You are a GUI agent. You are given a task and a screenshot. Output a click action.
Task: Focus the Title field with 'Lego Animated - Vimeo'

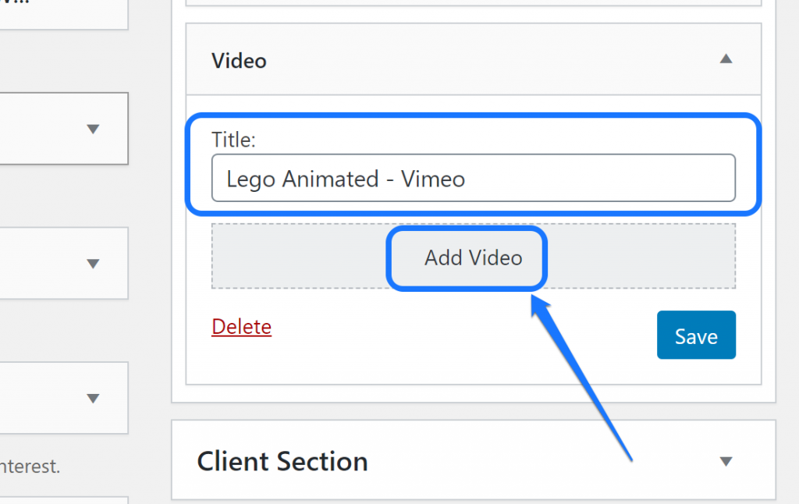coord(473,179)
